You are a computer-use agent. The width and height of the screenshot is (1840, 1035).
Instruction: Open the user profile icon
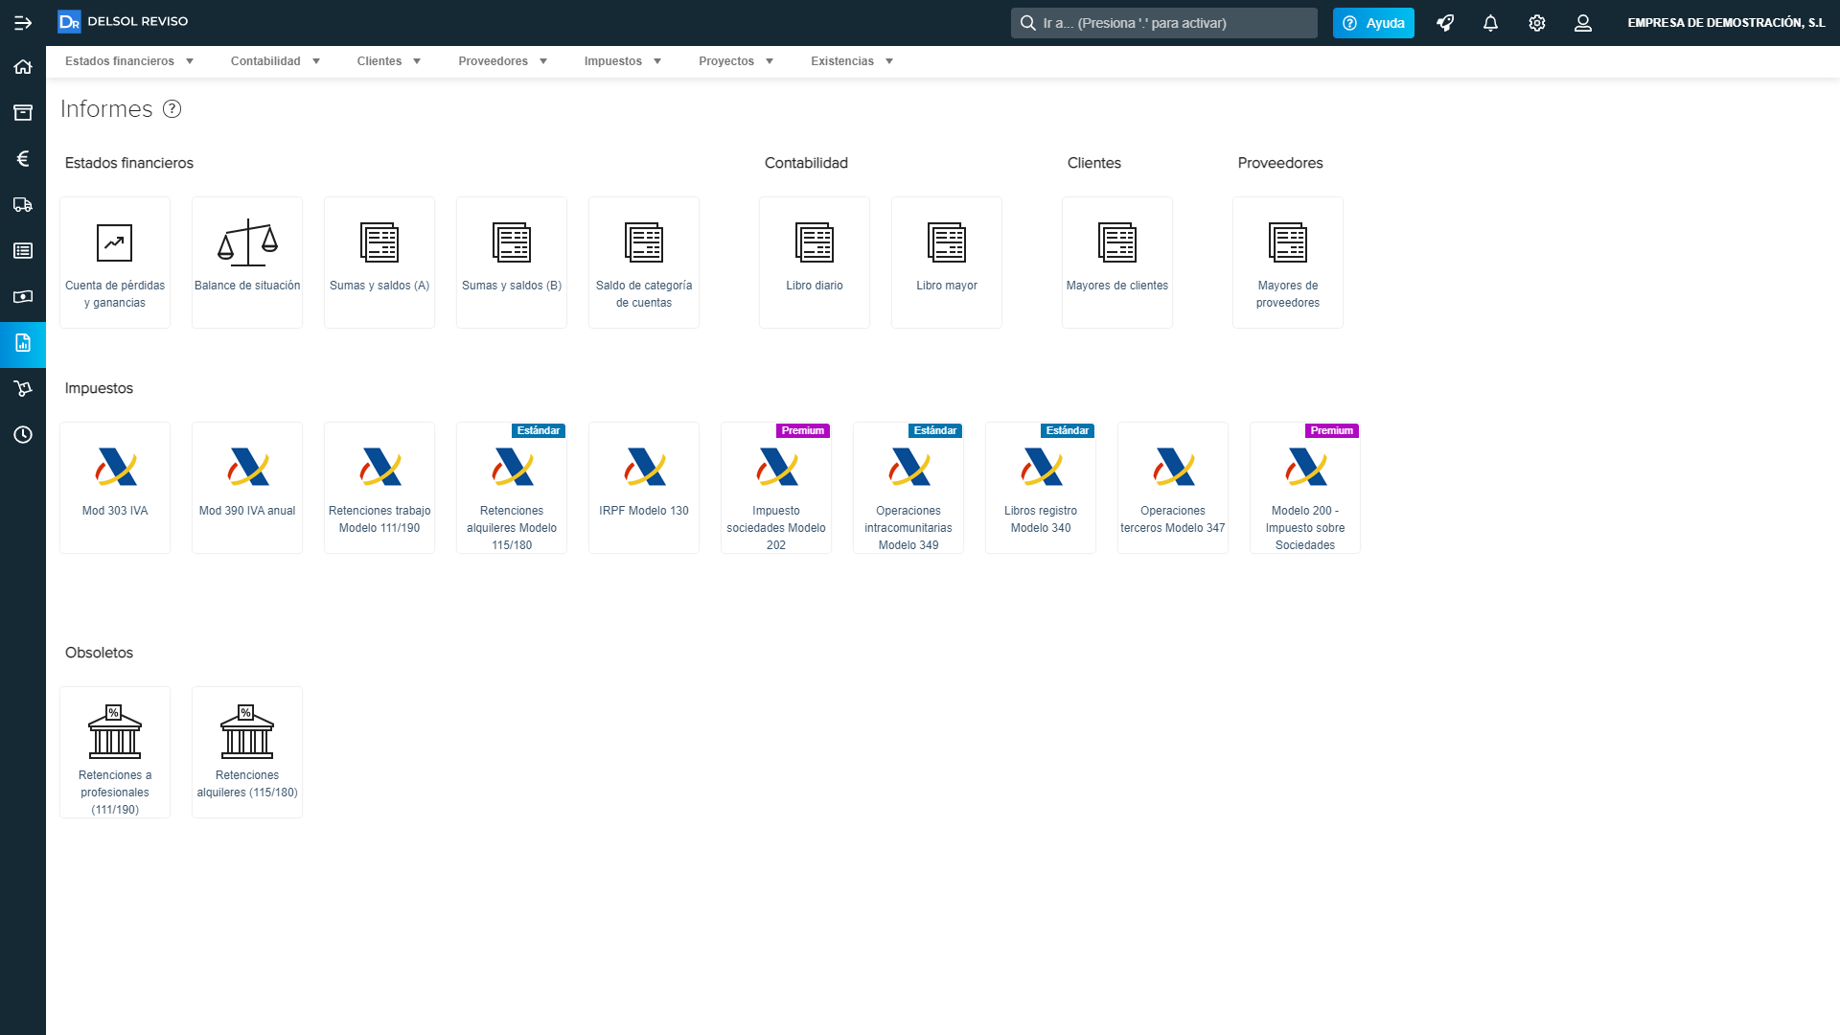[x=1583, y=23]
